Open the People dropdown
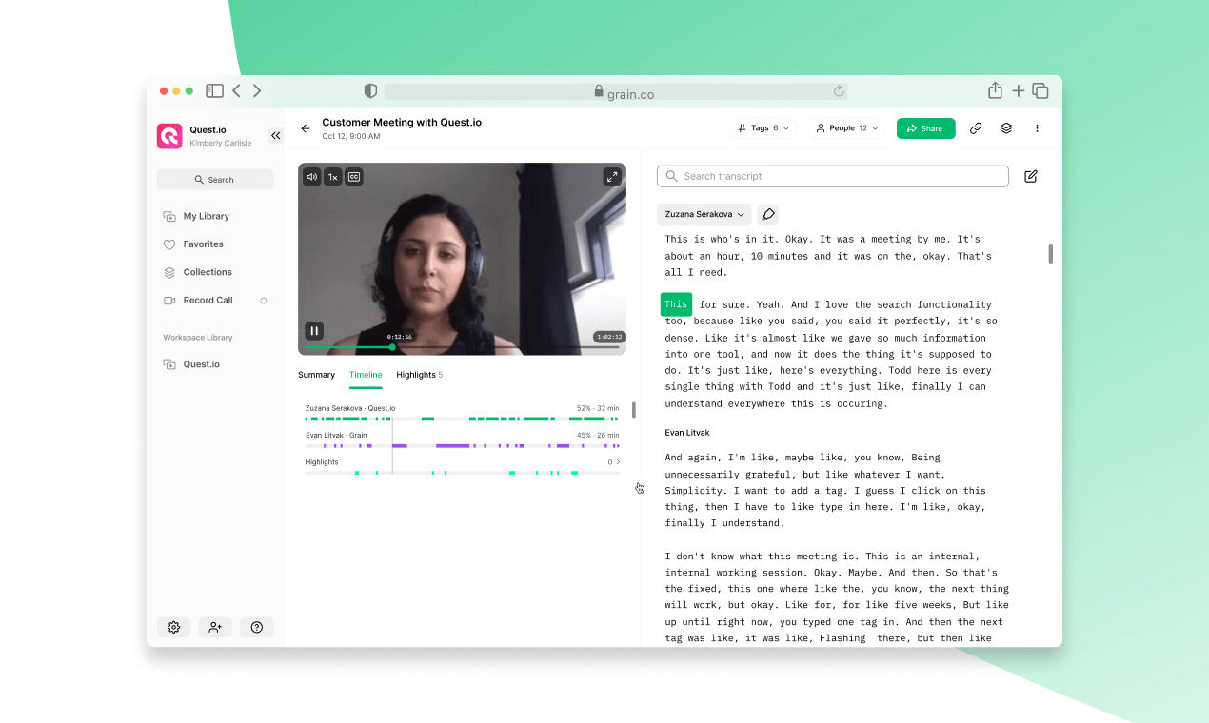 click(846, 127)
